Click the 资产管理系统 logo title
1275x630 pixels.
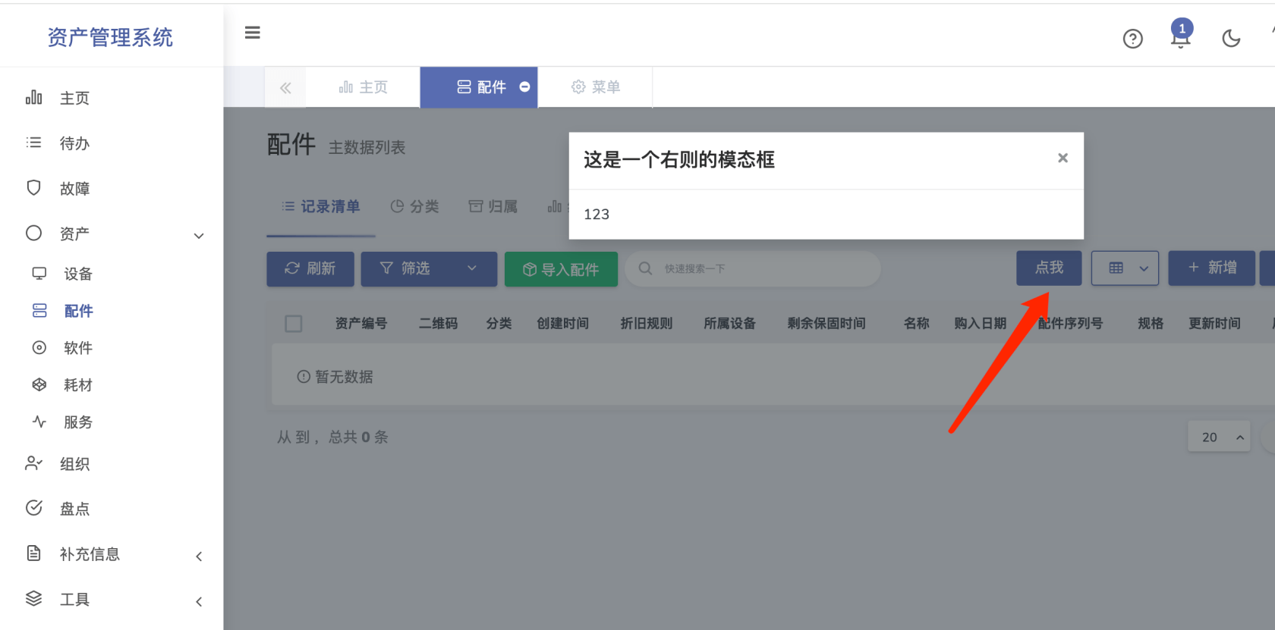click(110, 37)
